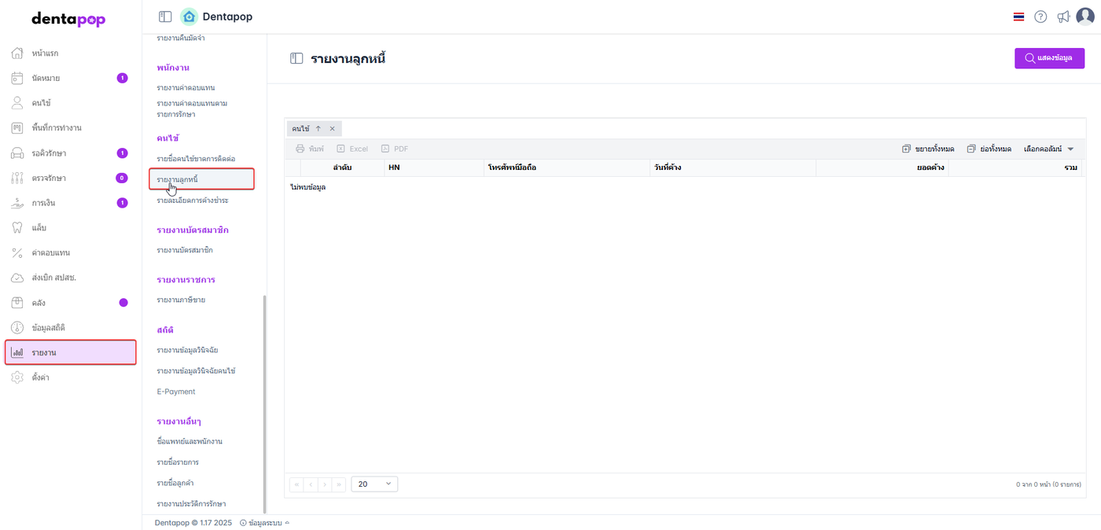Click the แสดงข้อมูล show data button
Viewport: 1101px width, 530px height.
coord(1049,58)
